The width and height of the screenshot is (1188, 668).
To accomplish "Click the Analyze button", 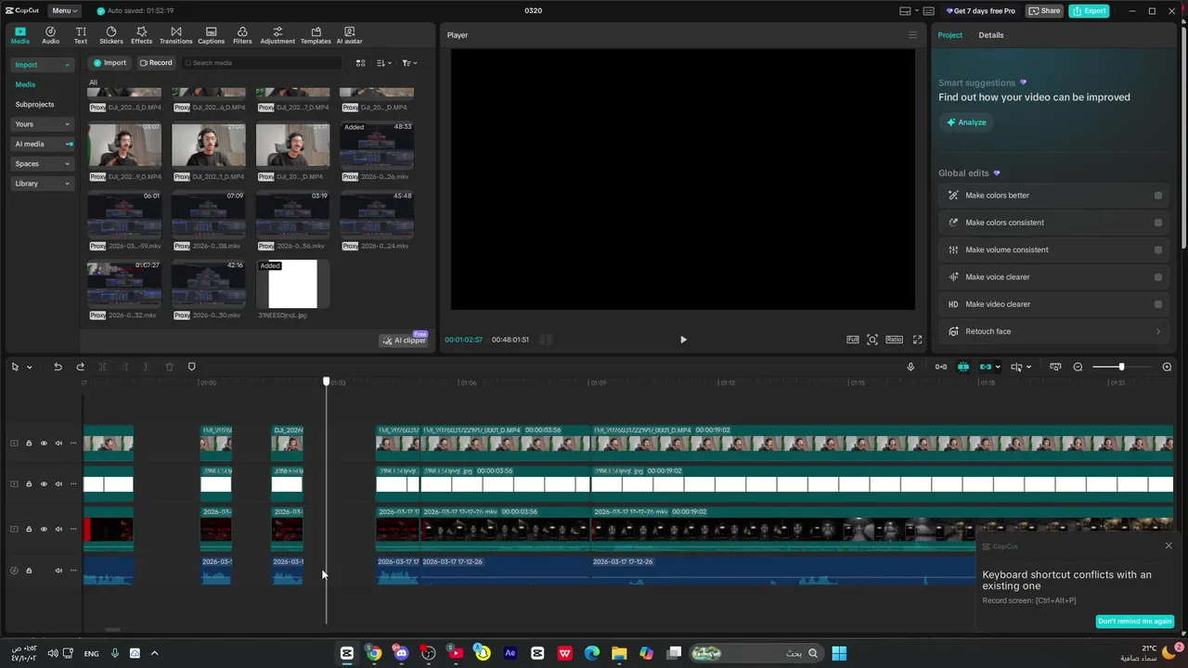I will pos(966,122).
